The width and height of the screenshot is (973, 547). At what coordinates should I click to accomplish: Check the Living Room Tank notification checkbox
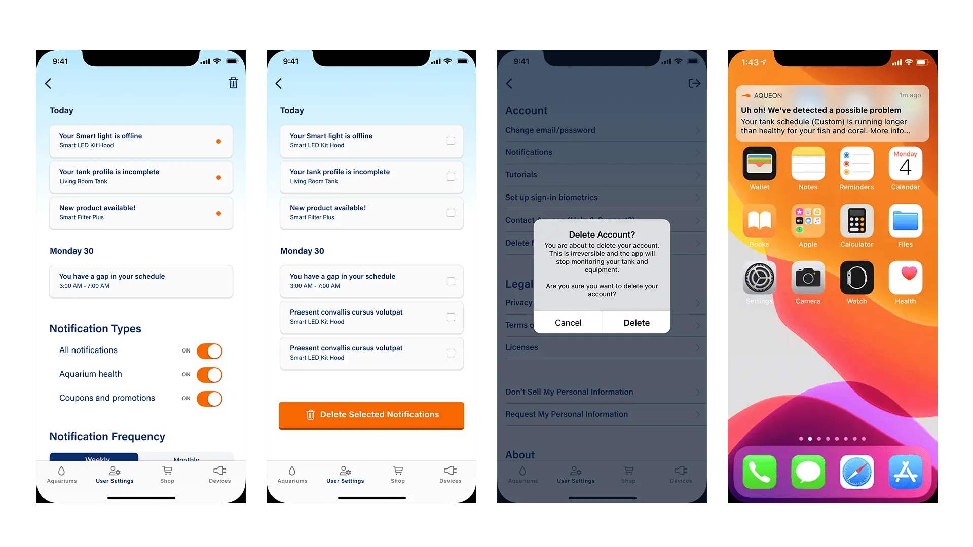(451, 176)
